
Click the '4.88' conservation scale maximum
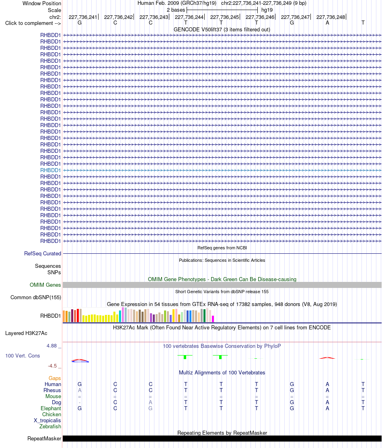(x=52, y=346)
